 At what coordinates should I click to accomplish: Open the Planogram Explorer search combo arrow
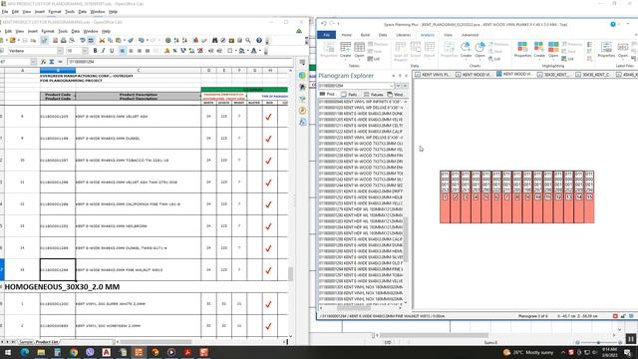(x=392, y=86)
